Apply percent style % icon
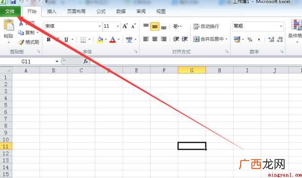This screenshot has height=178, width=302. pyautogui.click(x=250, y=40)
